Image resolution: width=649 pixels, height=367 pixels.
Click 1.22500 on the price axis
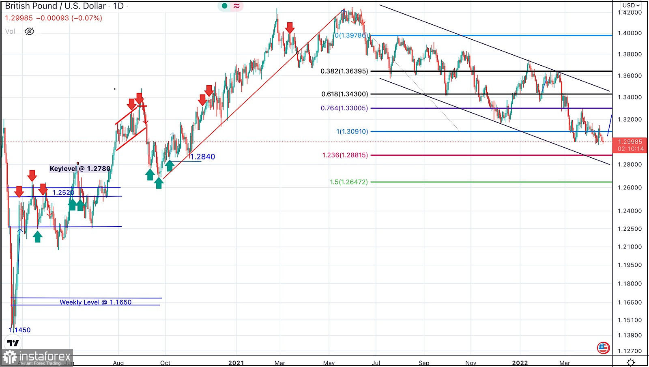(x=630, y=229)
